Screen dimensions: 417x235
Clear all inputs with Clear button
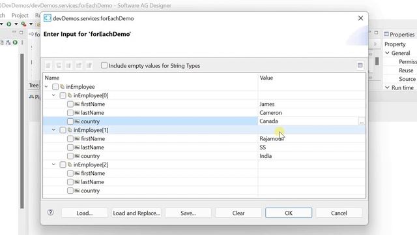pos(238,213)
